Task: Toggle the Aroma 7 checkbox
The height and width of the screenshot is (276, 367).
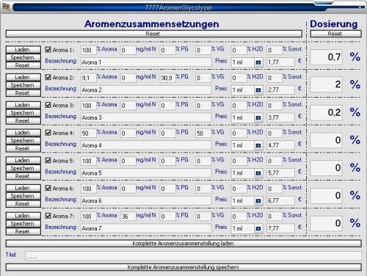Action: pos(48,216)
